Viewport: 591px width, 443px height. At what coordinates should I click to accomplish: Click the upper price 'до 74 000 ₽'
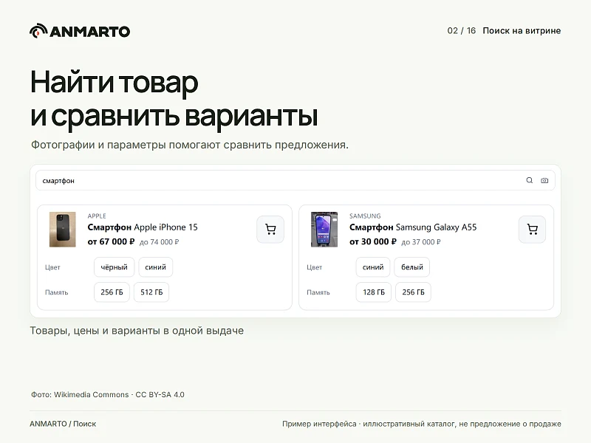pyautogui.click(x=159, y=242)
